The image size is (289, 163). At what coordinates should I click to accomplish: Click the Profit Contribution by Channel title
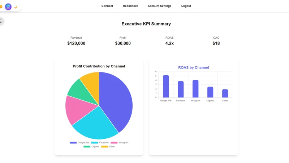pos(99,66)
